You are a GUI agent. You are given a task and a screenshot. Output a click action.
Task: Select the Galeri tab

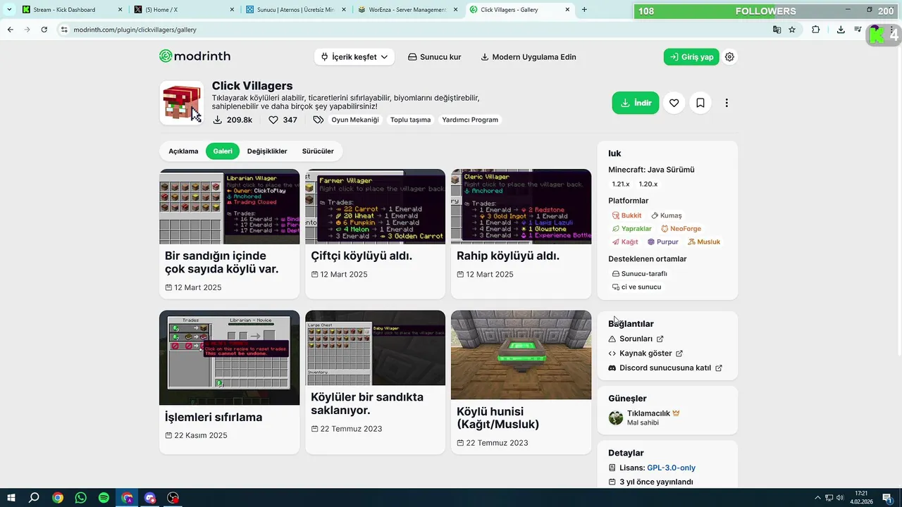pos(223,151)
